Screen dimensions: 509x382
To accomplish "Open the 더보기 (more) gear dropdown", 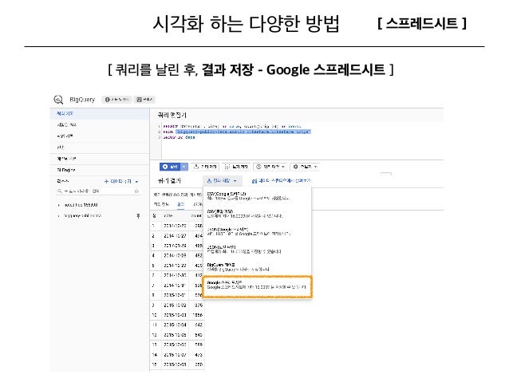I will pyautogui.click(x=305, y=167).
